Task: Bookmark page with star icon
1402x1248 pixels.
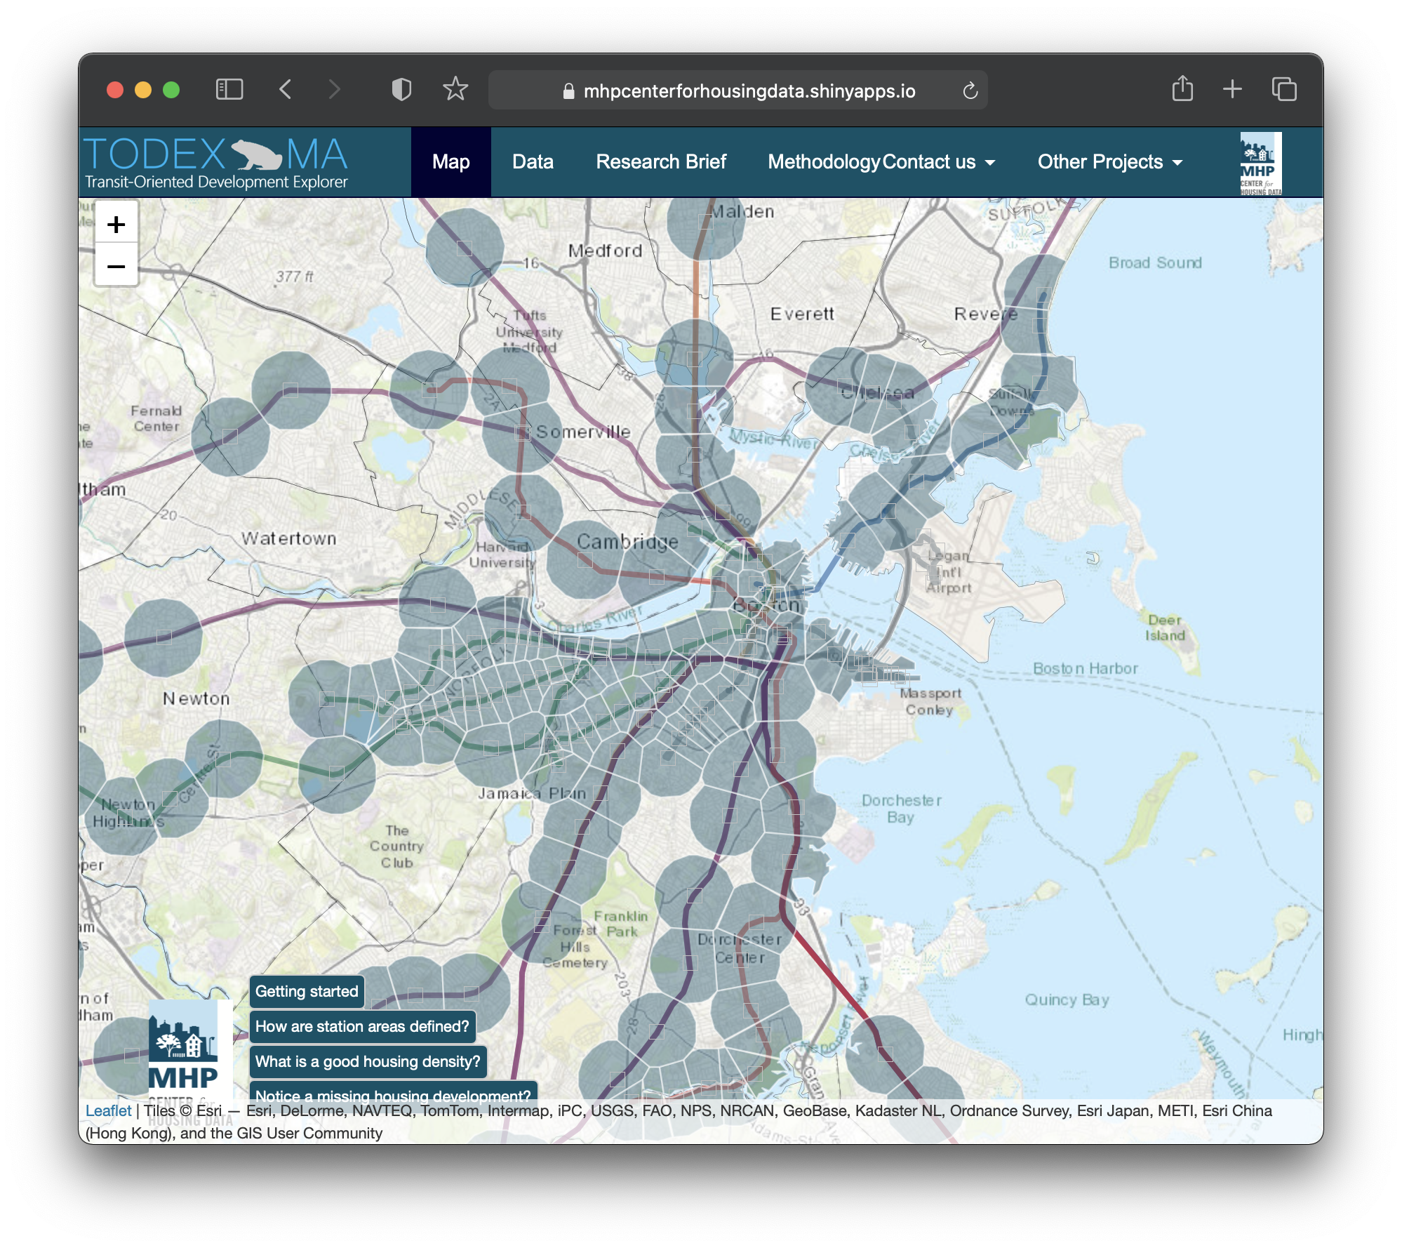Action: (455, 90)
